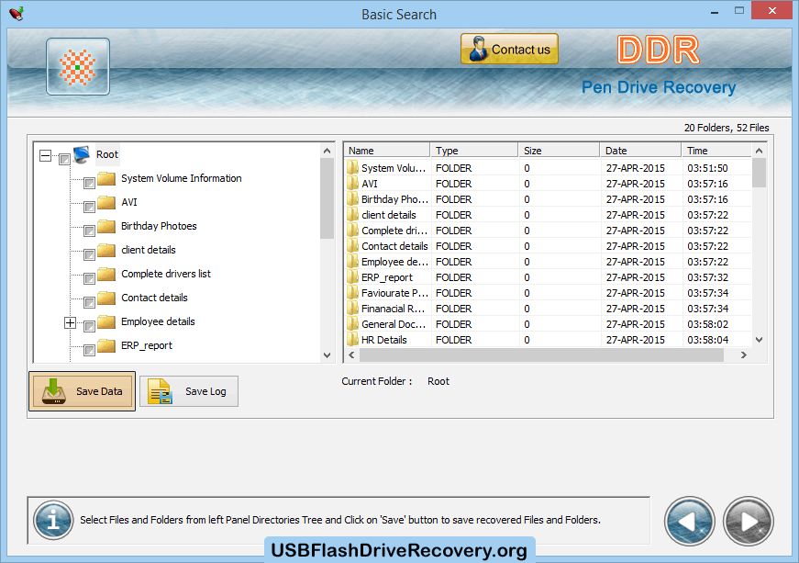Click the Root computer icon in tree
The height and width of the screenshot is (563, 799).
[x=82, y=155]
